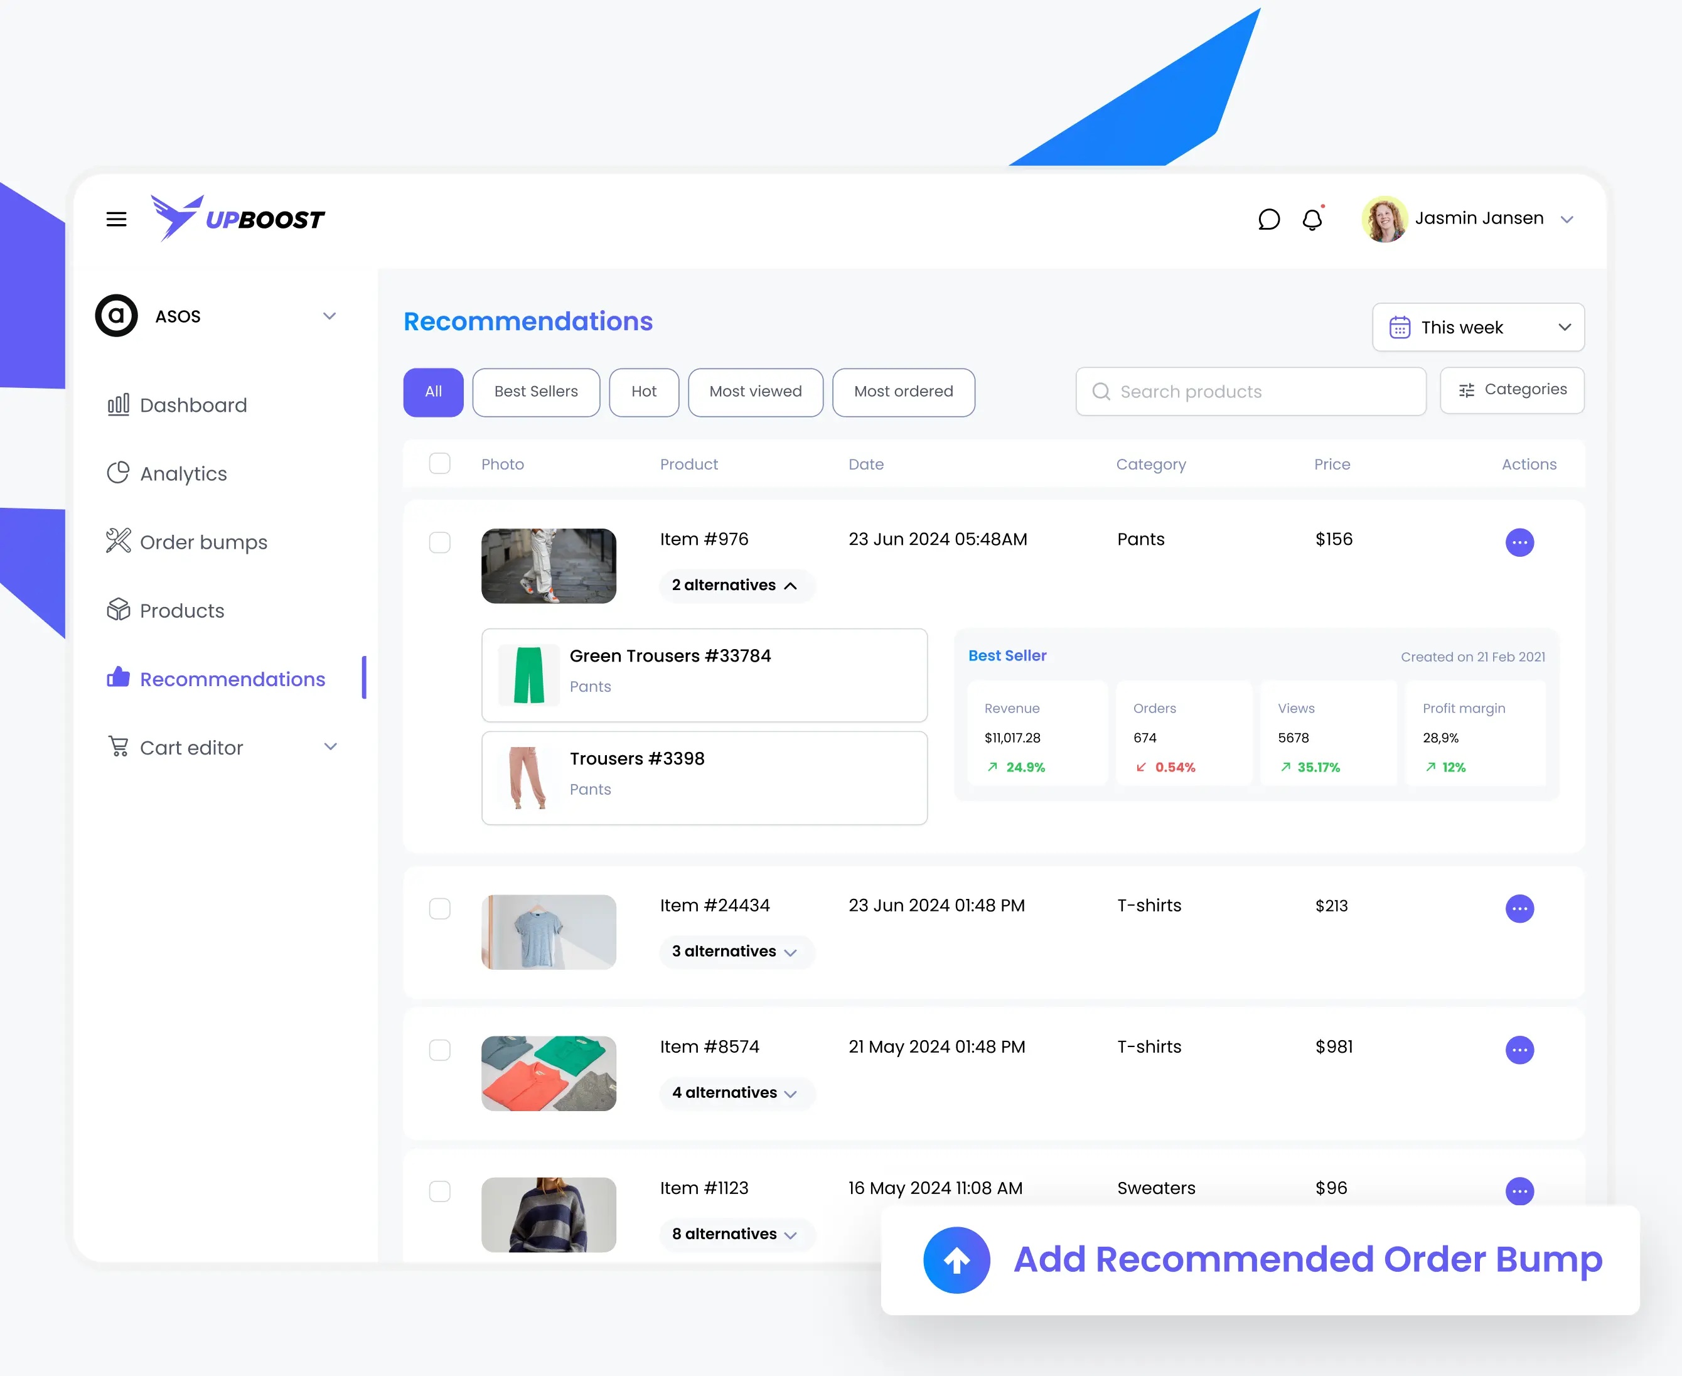Click the Products box icon

tap(118, 610)
